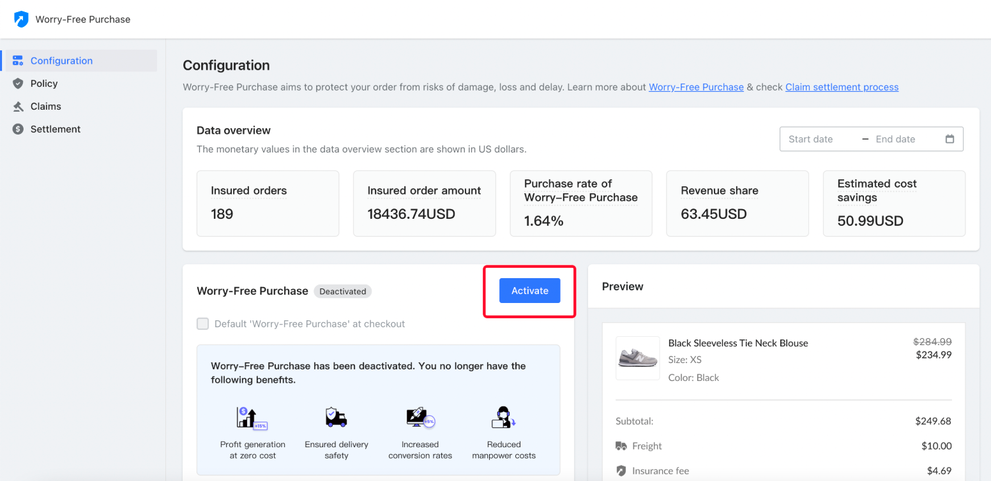
Task: Enable default Worry-Free Purchase at checkout checkbox
Action: click(203, 324)
